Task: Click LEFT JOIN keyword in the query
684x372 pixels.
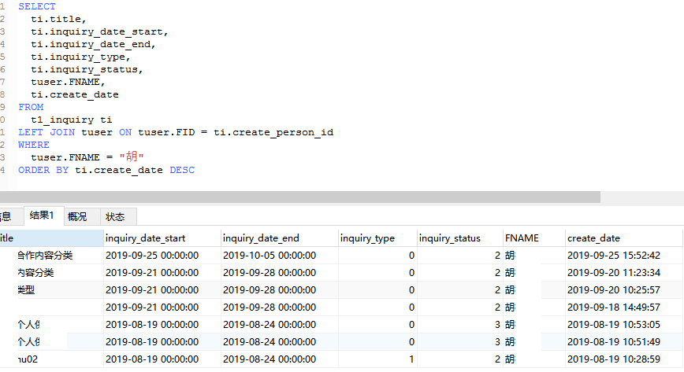Action: point(46,132)
